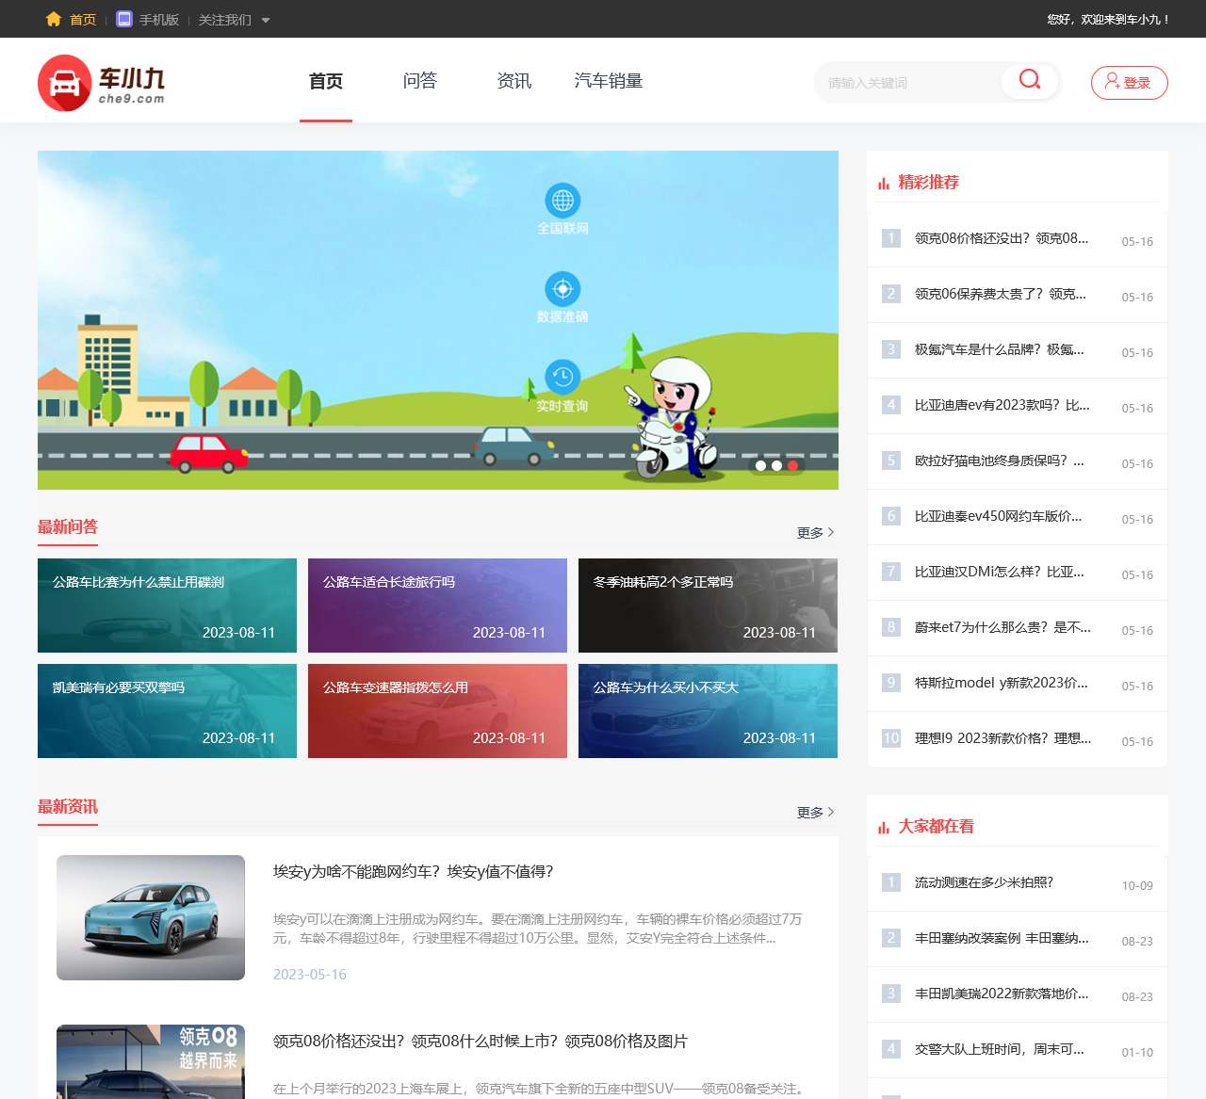Viewport: 1206px width, 1099px height.
Task: Open 丰田凯美瑞2022新款落地价 item
Action: [1002, 994]
